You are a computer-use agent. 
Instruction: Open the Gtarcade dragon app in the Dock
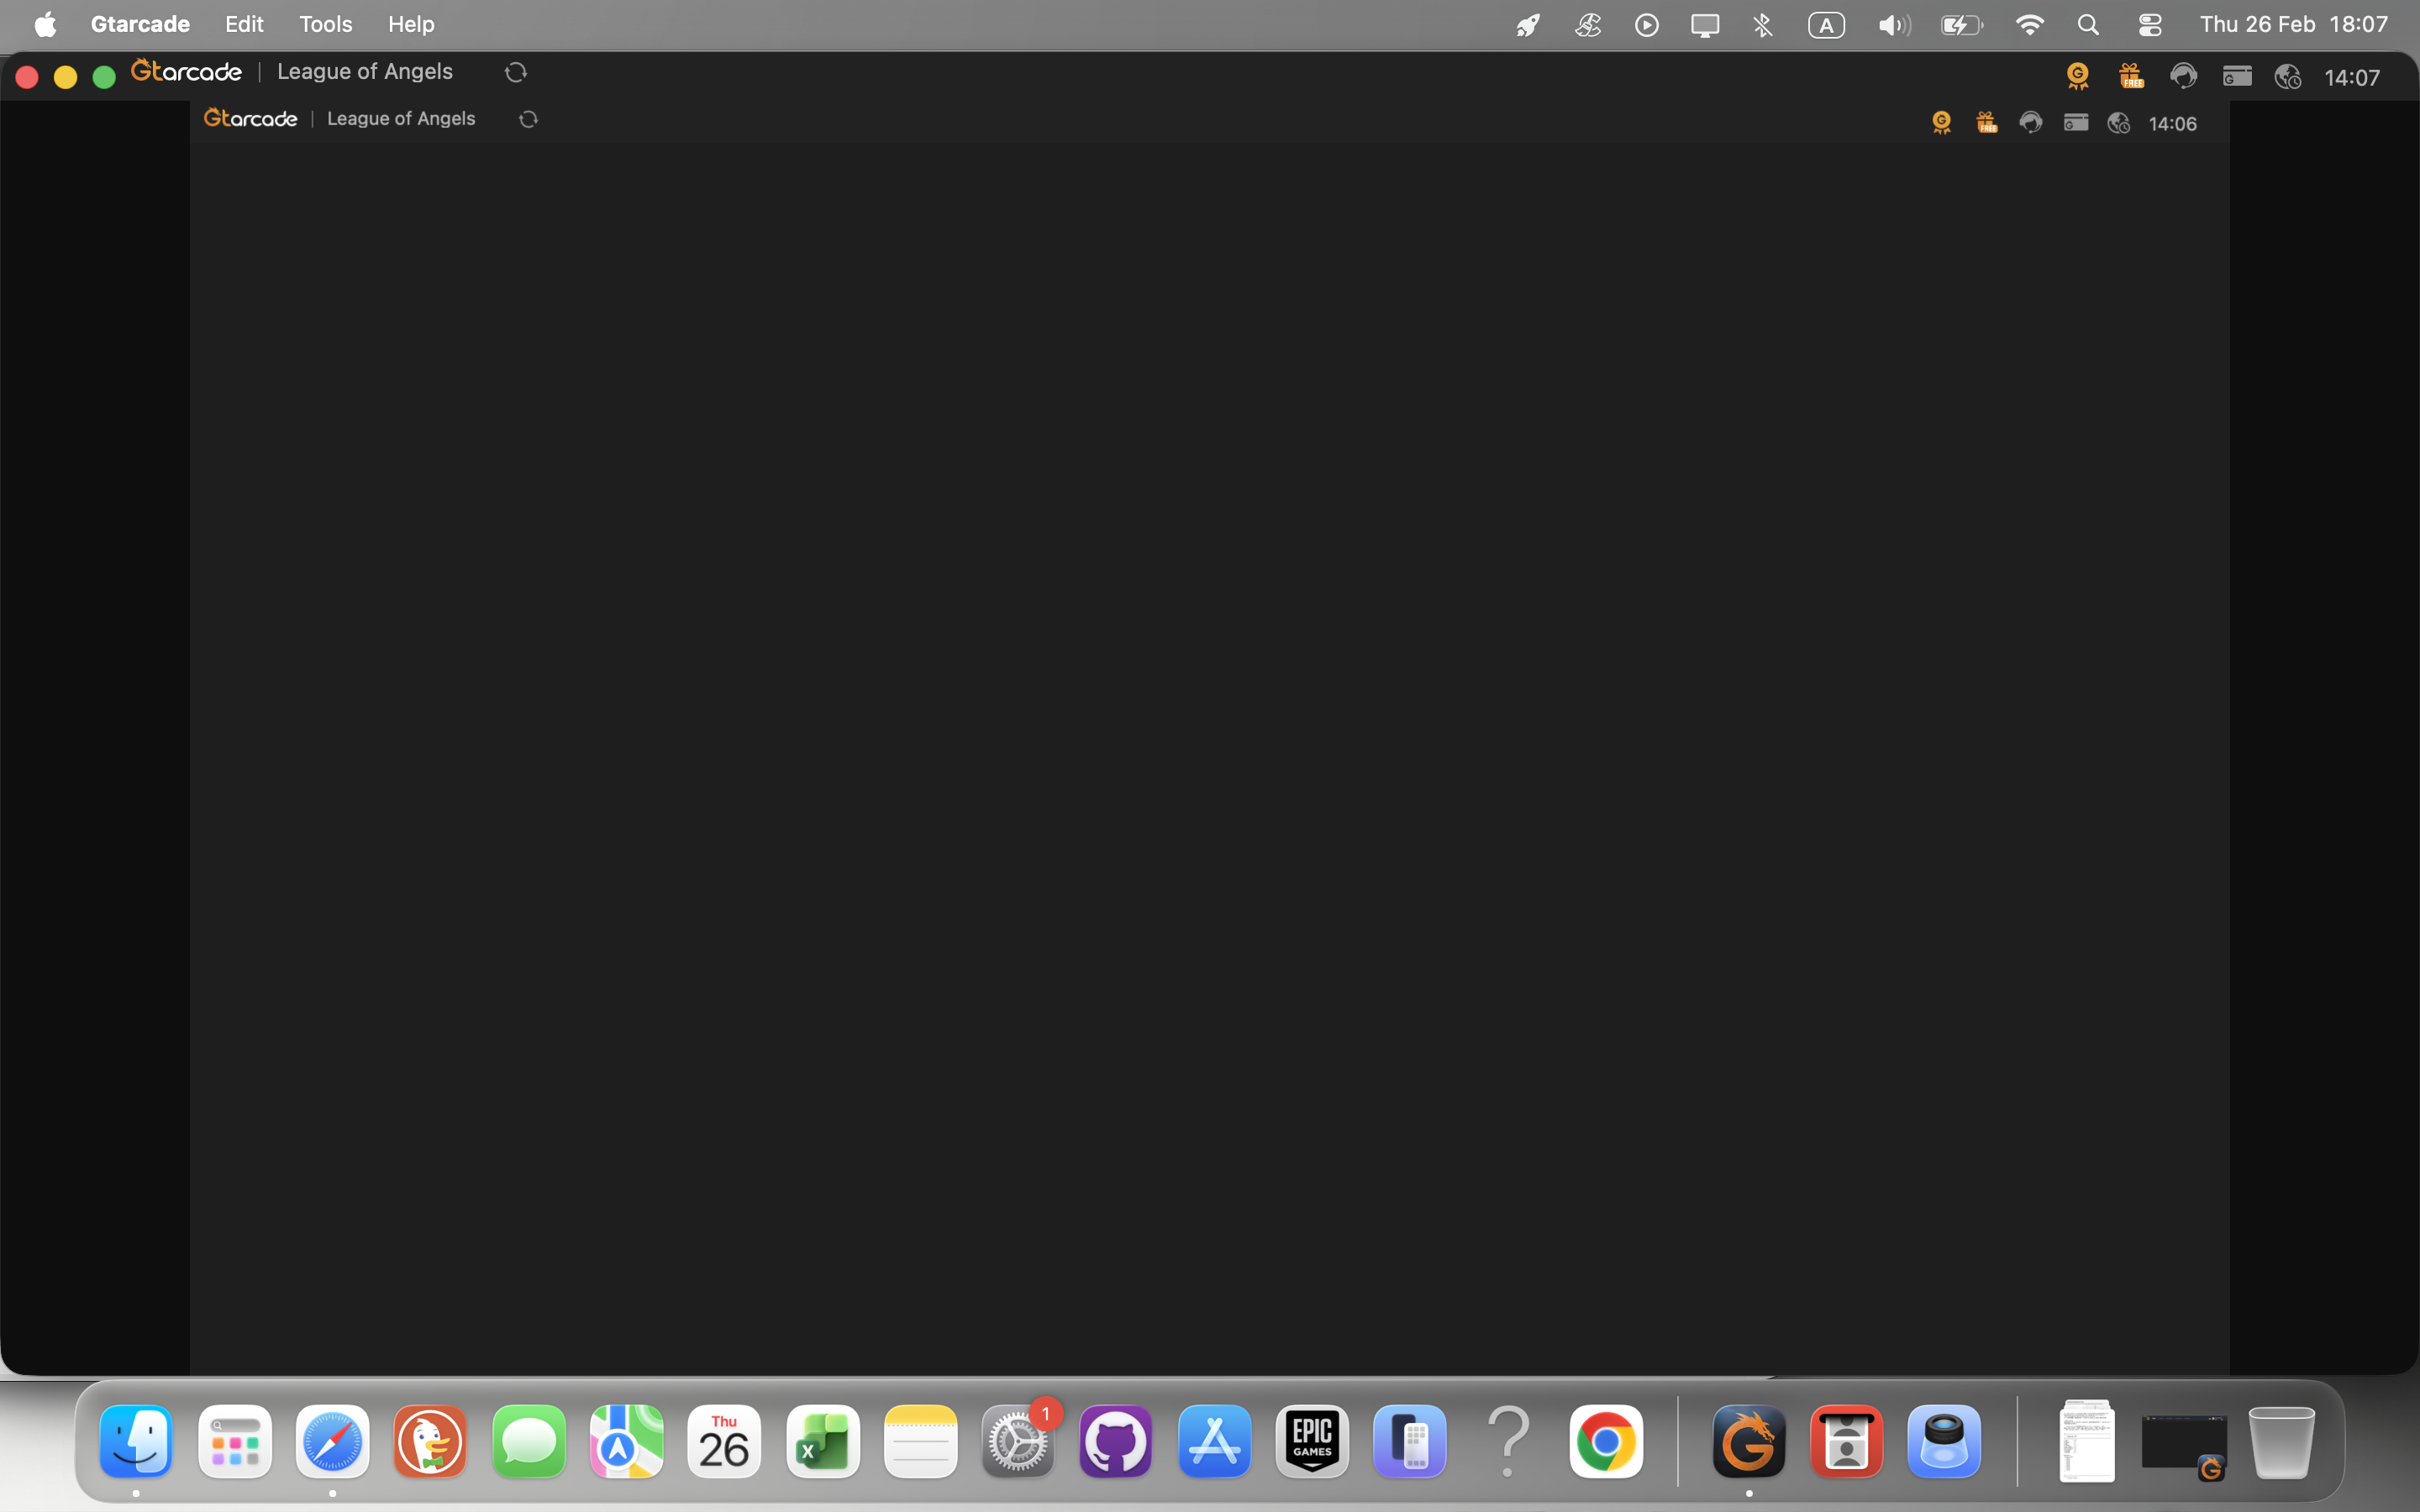click(1748, 1441)
